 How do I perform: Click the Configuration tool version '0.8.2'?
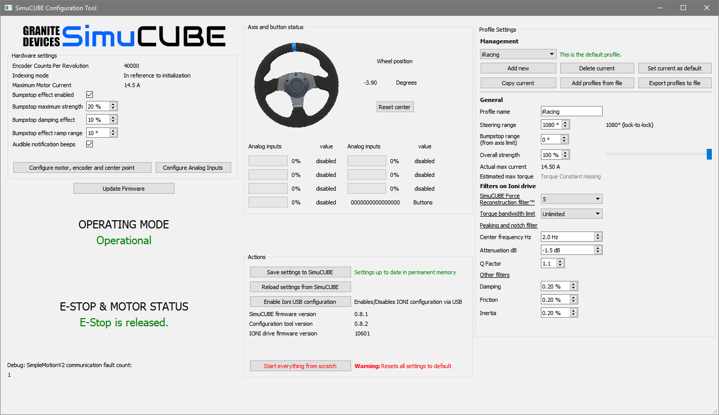click(x=361, y=324)
